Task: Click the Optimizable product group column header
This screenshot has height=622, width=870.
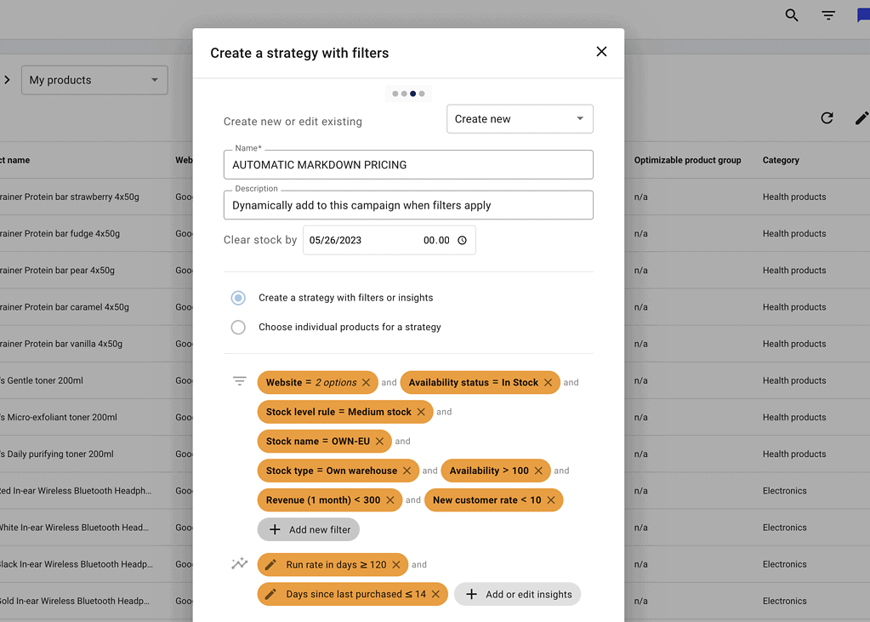Action: (687, 160)
